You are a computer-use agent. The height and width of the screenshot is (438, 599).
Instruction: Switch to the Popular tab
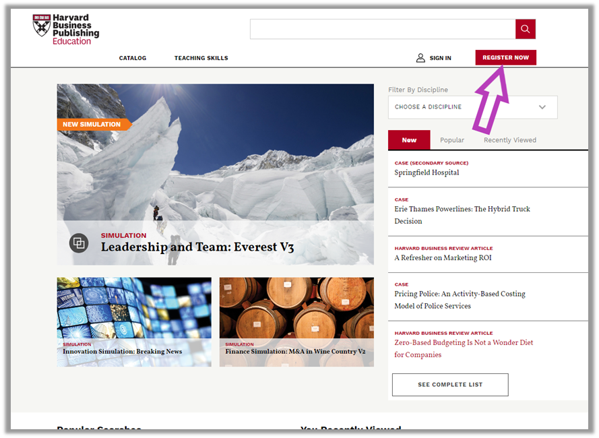(x=451, y=140)
